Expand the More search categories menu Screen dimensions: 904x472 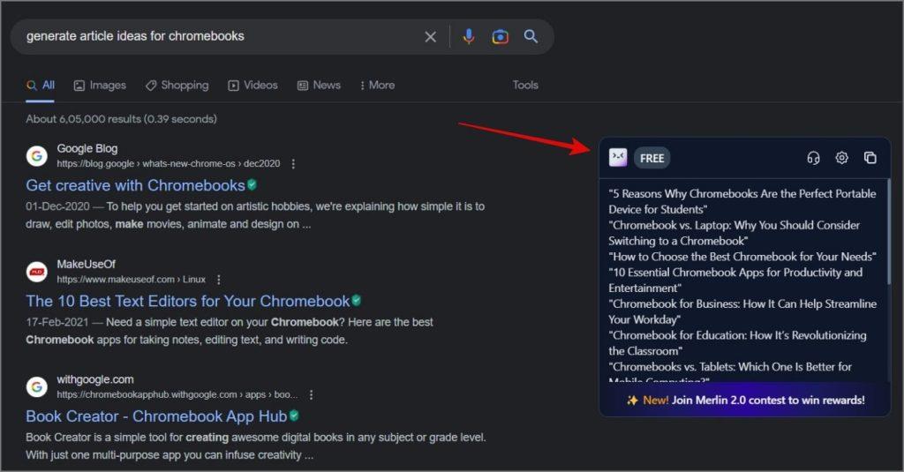[378, 86]
